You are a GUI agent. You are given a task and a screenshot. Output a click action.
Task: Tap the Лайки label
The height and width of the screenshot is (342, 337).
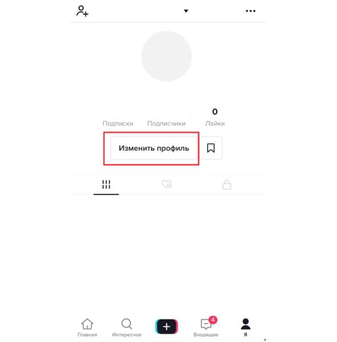click(215, 124)
